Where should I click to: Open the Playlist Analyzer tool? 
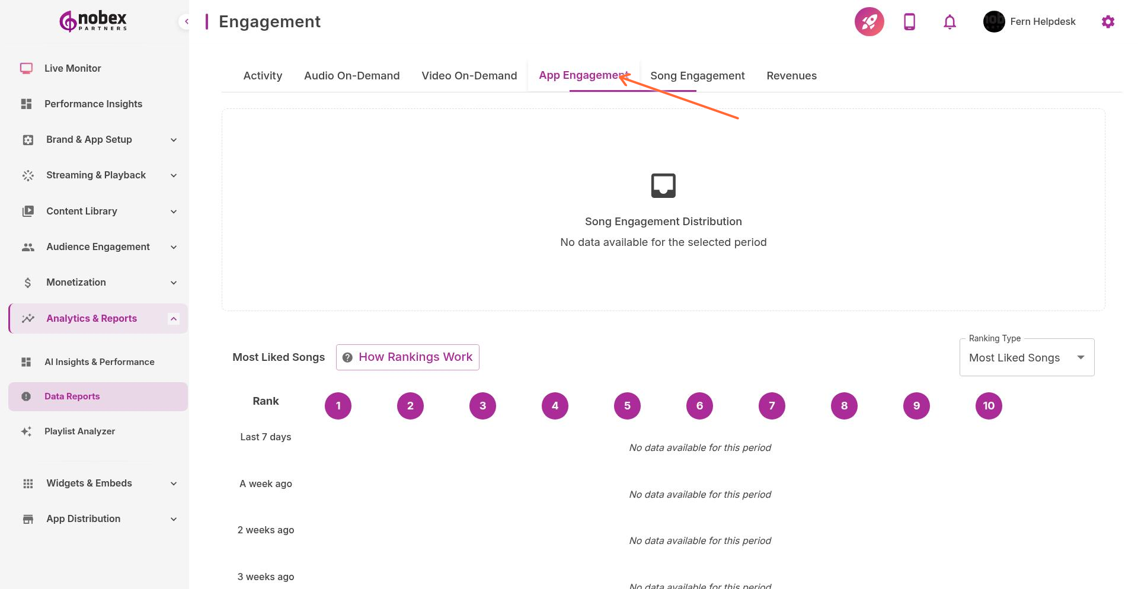coord(80,431)
